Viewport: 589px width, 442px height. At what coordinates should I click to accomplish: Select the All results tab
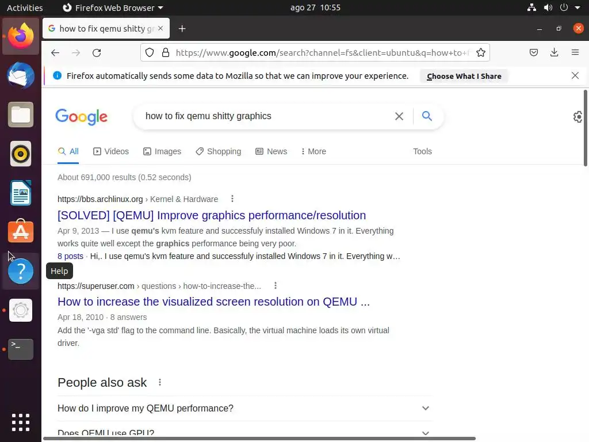68,151
